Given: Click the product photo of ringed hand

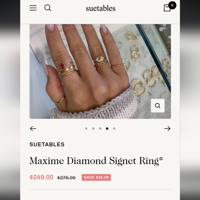Looking at the screenshot, I should point(100,71).
